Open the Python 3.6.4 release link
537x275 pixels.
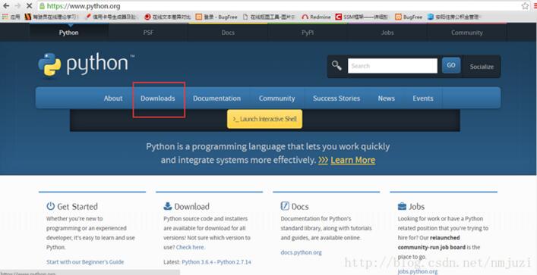click(x=198, y=262)
